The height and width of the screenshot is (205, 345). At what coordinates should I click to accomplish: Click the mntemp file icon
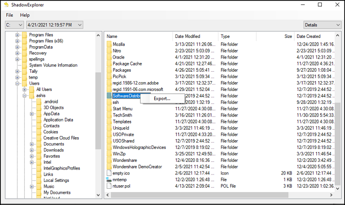109,180
